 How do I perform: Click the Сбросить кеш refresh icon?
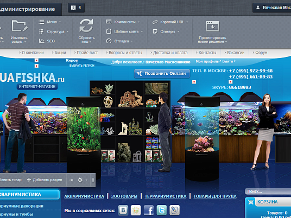86,26
